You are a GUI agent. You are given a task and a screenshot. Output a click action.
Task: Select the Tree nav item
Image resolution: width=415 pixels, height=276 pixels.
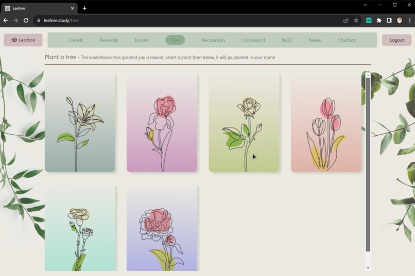pyautogui.click(x=175, y=40)
